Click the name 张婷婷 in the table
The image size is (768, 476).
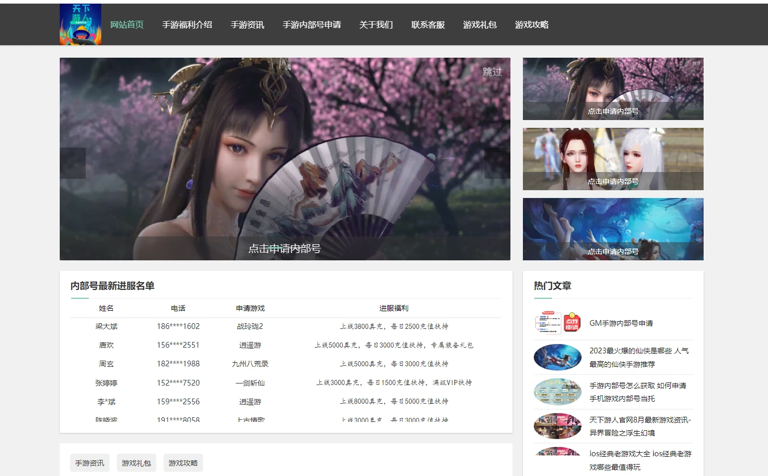pyautogui.click(x=106, y=383)
